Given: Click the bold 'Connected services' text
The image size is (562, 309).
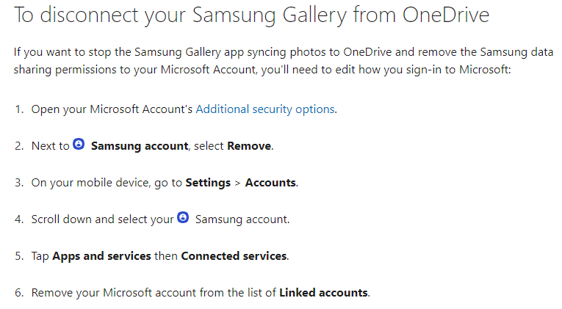Looking at the screenshot, I should (x=234, y=255).
